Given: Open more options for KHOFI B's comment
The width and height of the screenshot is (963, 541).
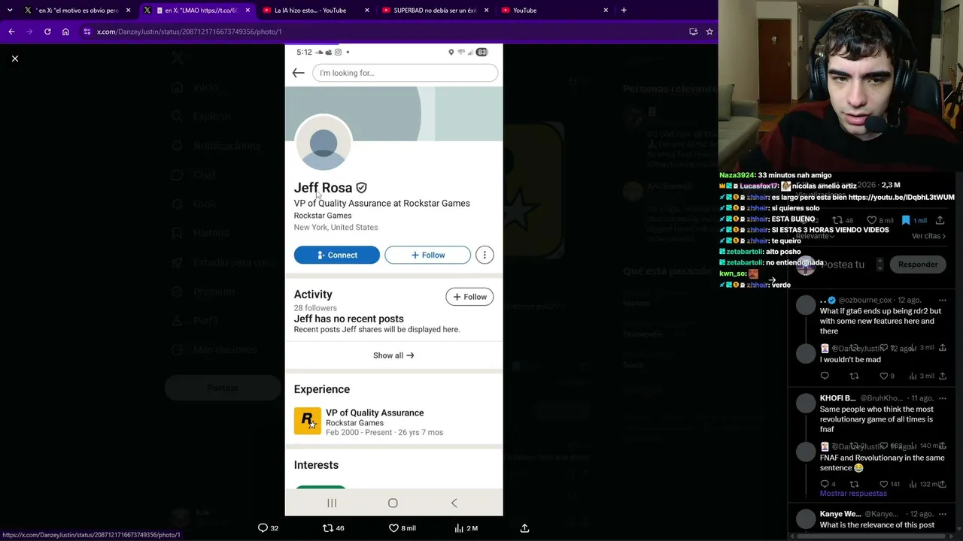Looking at the screenshot, I should coord(942,398).
